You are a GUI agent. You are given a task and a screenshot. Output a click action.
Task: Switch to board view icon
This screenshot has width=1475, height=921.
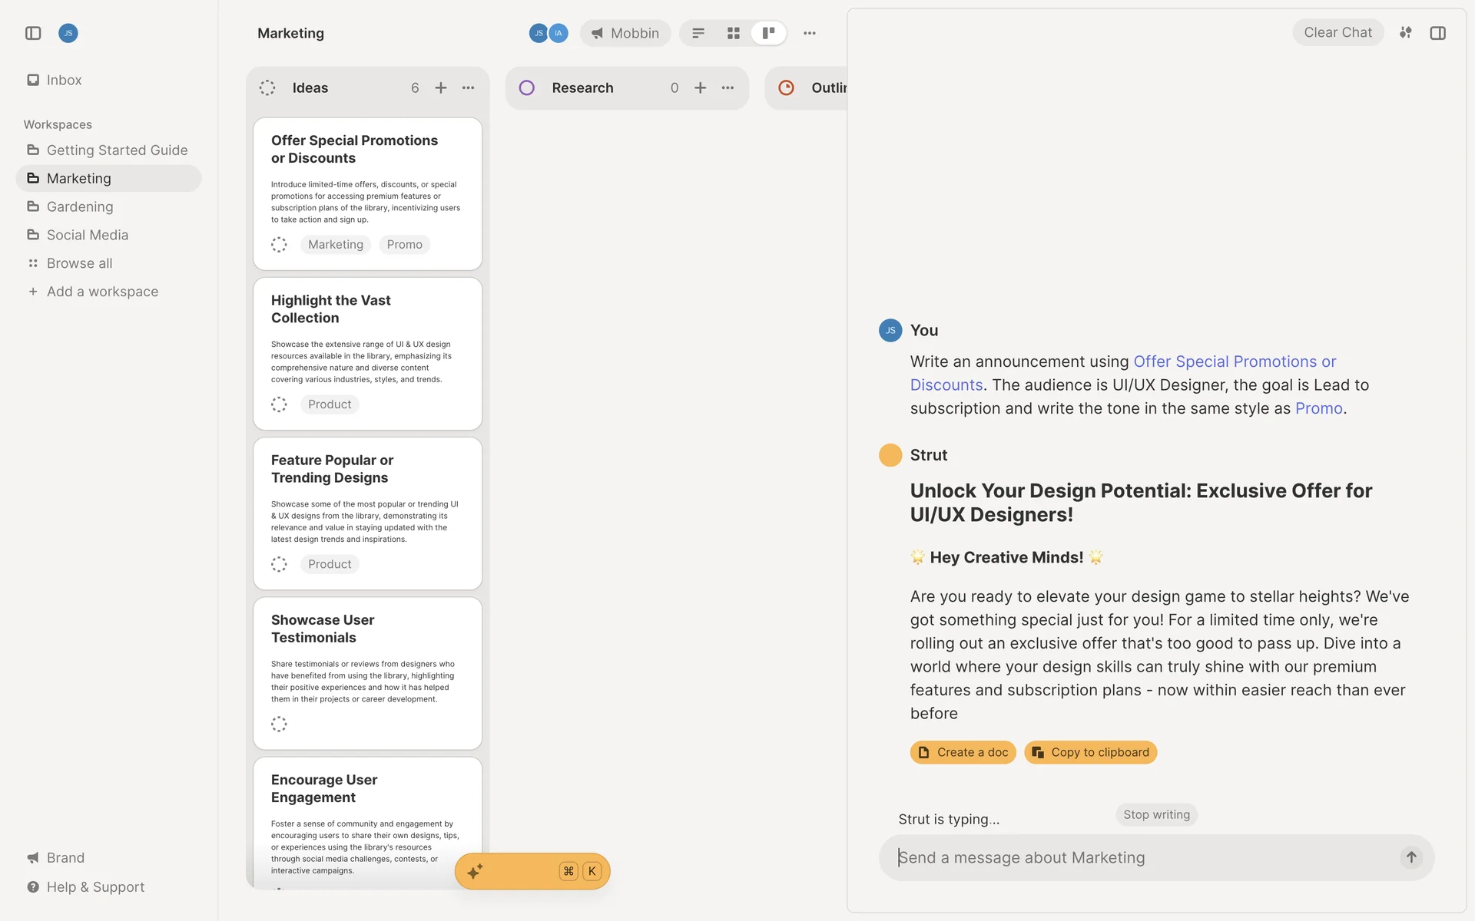pos(768,33)
